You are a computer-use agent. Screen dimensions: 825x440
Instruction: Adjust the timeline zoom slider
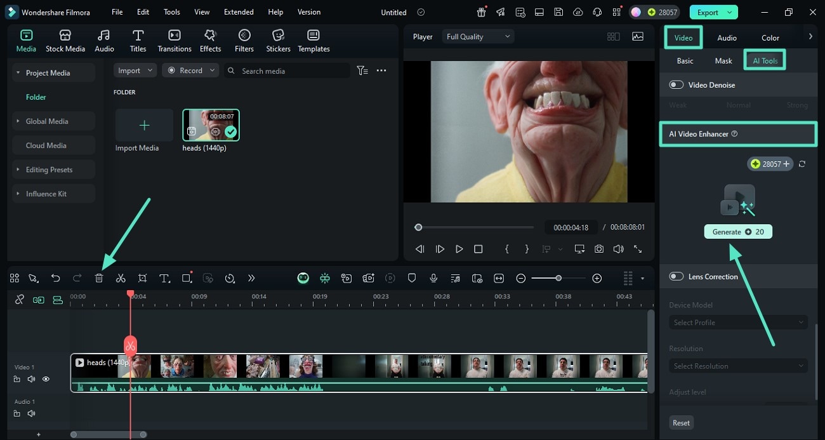point(558,278)
